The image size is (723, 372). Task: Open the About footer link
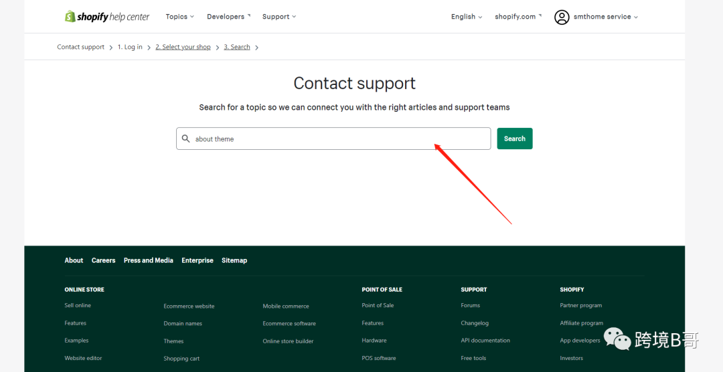74,260
